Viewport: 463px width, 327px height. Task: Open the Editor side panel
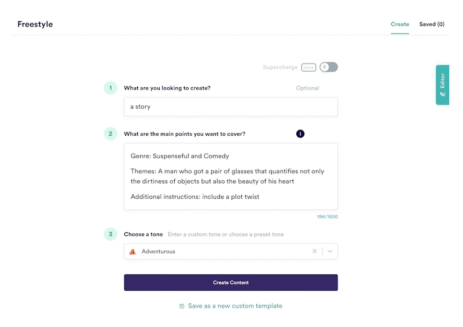point(443,85)
